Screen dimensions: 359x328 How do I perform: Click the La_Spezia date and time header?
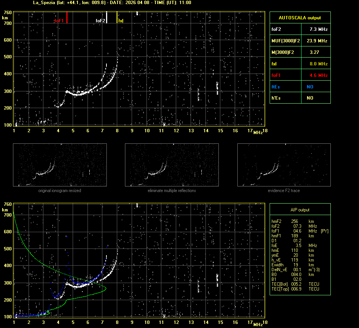pyautogui.click(x=112, y=3)
